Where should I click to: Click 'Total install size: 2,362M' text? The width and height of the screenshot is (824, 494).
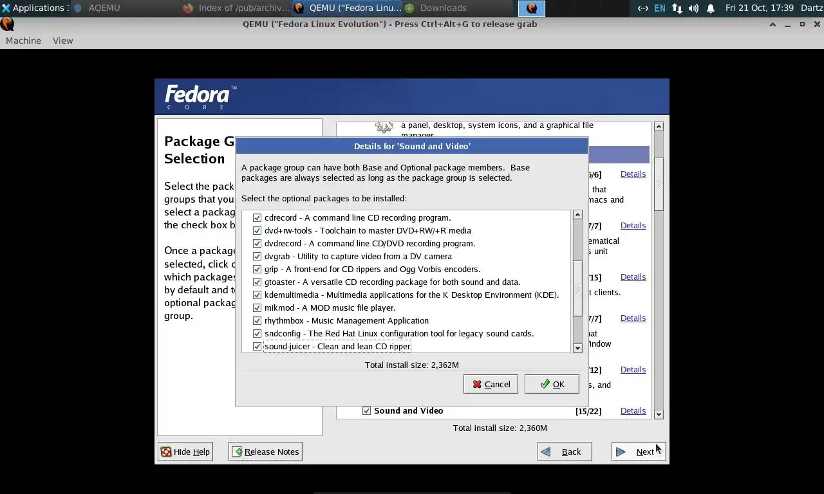coord(412,365)
